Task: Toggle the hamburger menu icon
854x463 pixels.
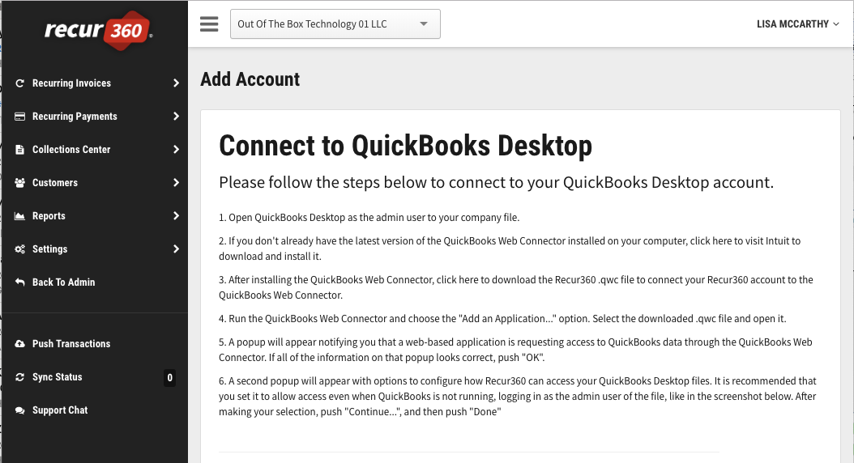Action: (209, 24)
